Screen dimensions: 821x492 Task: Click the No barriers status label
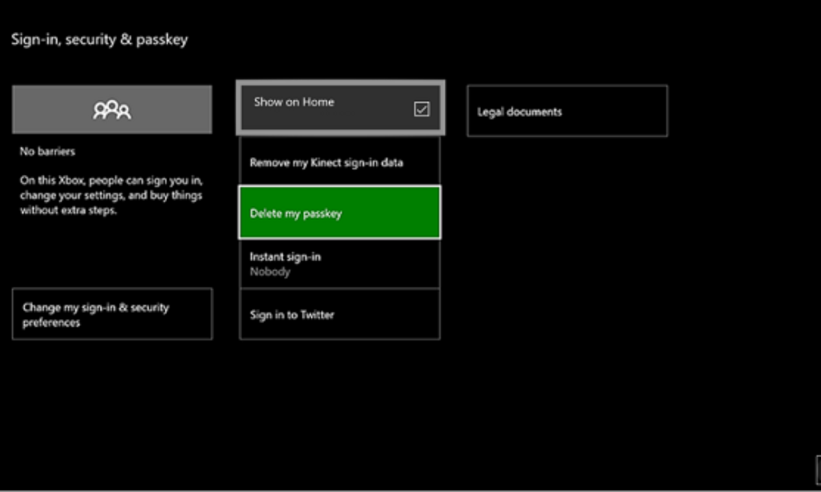click(47, 151)
